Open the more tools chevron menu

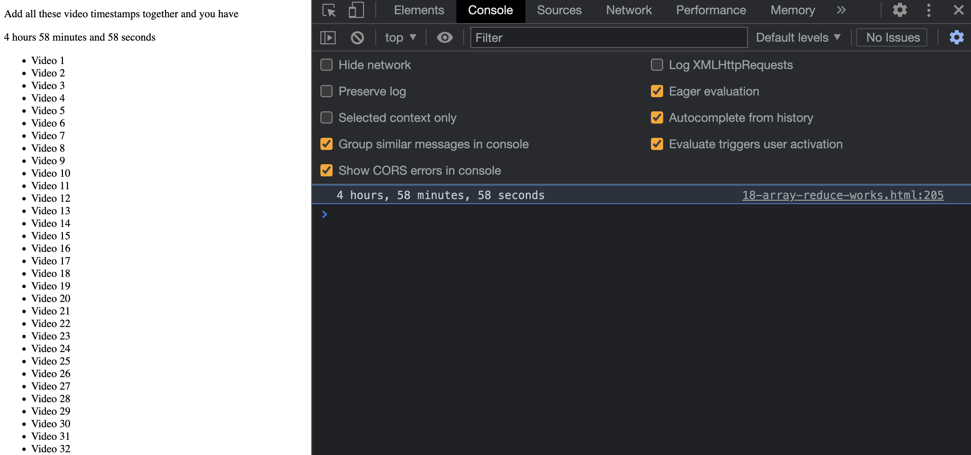pos(841,10)
